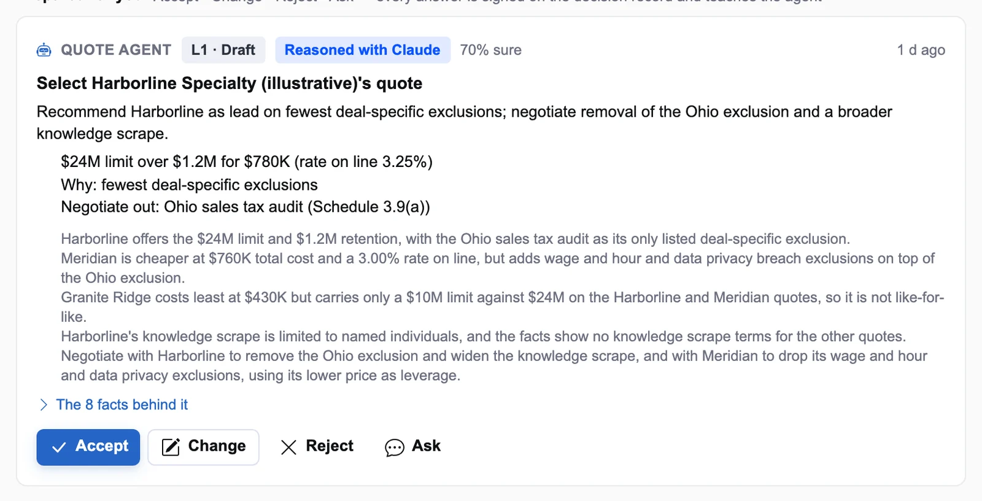982x501 pixels.
Task: Click the 'Harborline offers the $24M limit' sentence
Action: pos(455,239)
